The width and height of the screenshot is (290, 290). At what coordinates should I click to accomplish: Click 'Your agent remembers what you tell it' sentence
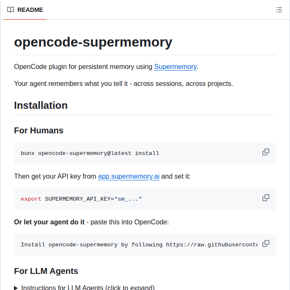pyautogui.click(x=123, y=84)
